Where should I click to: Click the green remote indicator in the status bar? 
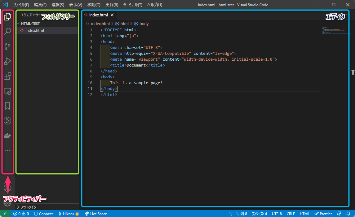(5, 214)
